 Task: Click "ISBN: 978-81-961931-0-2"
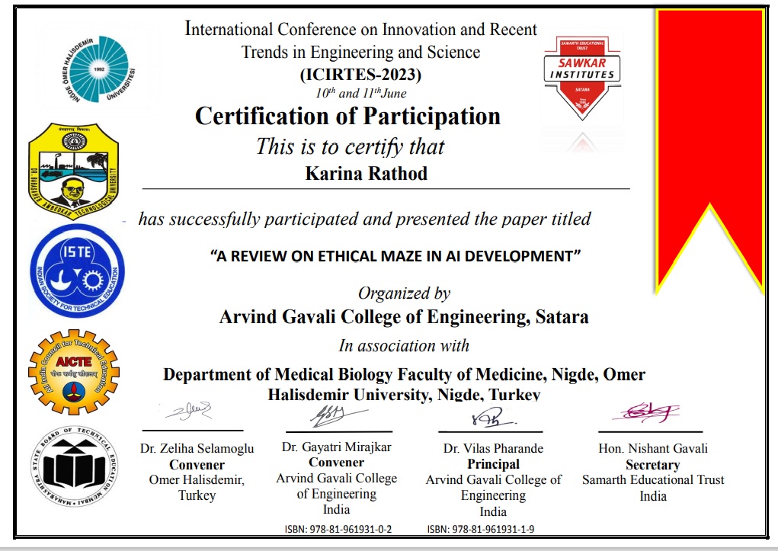338,529
